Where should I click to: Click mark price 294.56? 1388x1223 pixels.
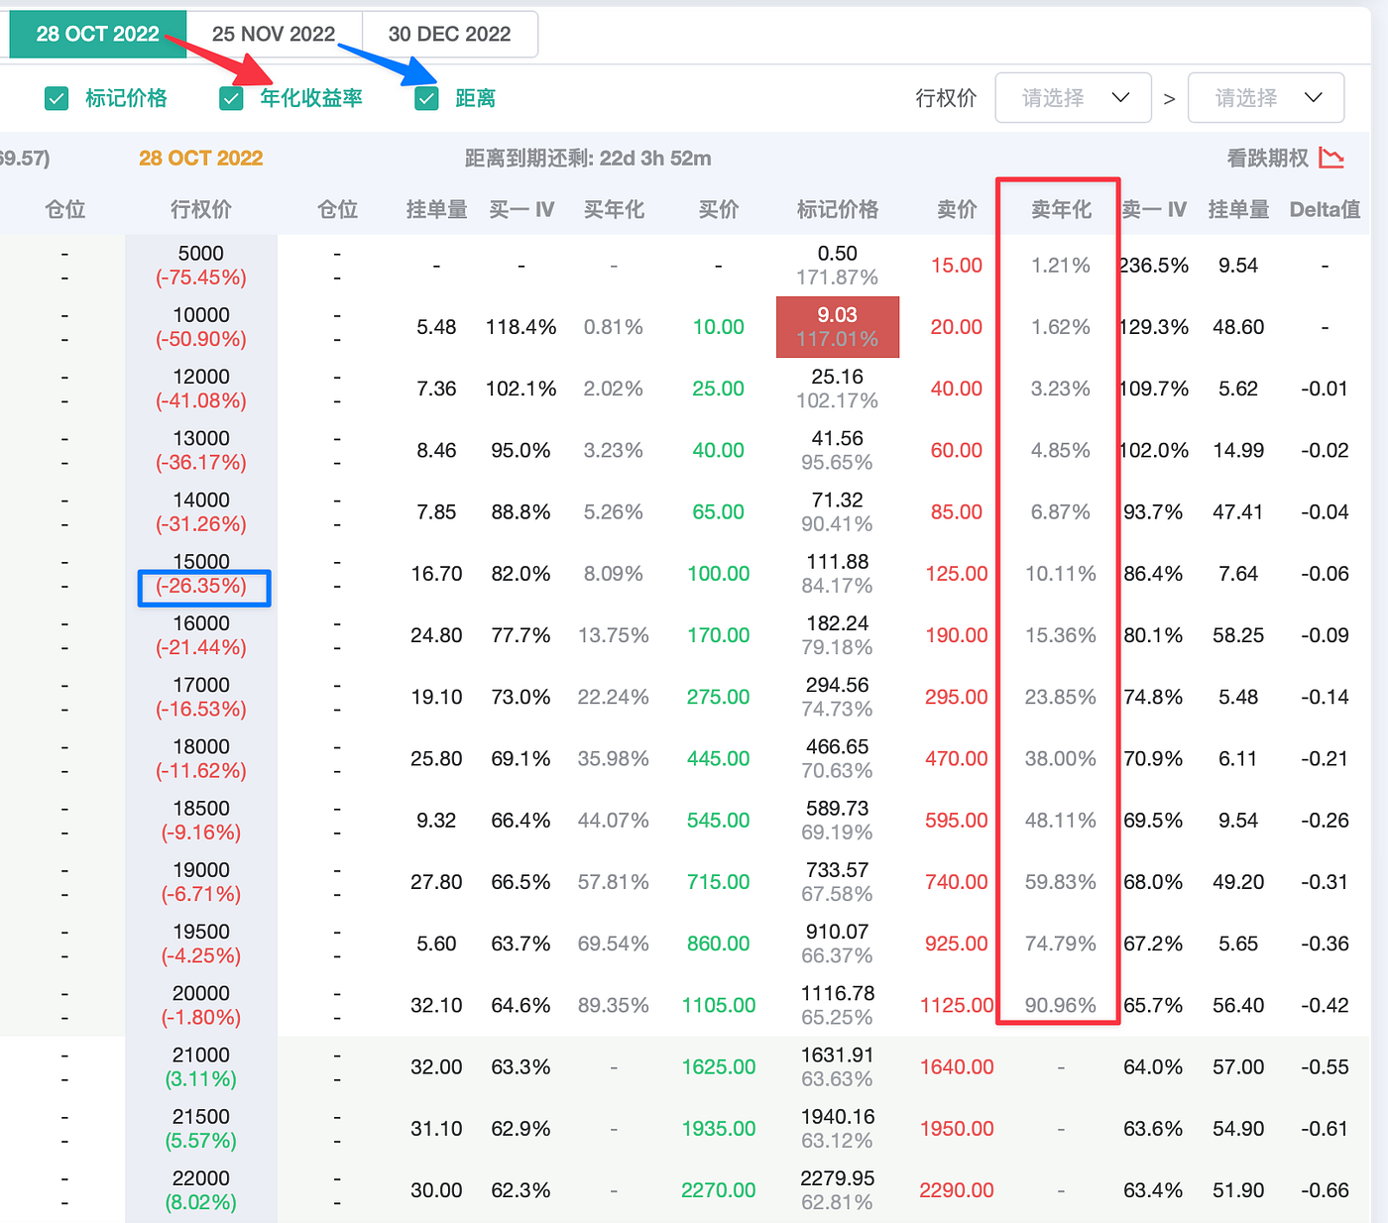838,685
